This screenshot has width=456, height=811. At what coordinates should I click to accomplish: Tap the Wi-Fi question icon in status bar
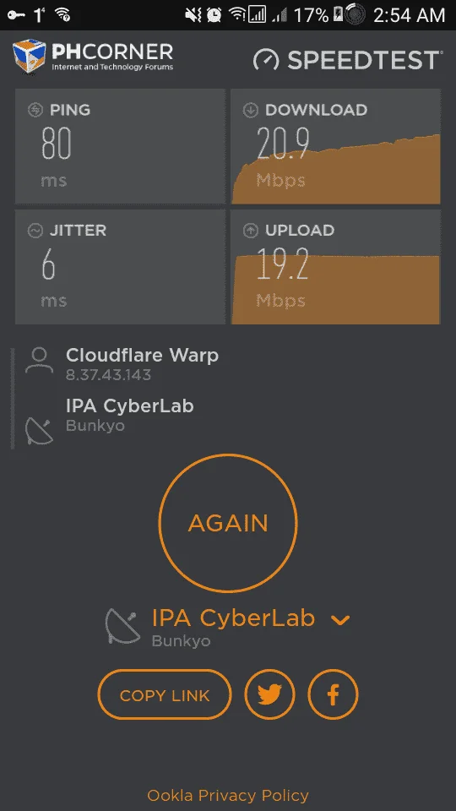[62, 14]
